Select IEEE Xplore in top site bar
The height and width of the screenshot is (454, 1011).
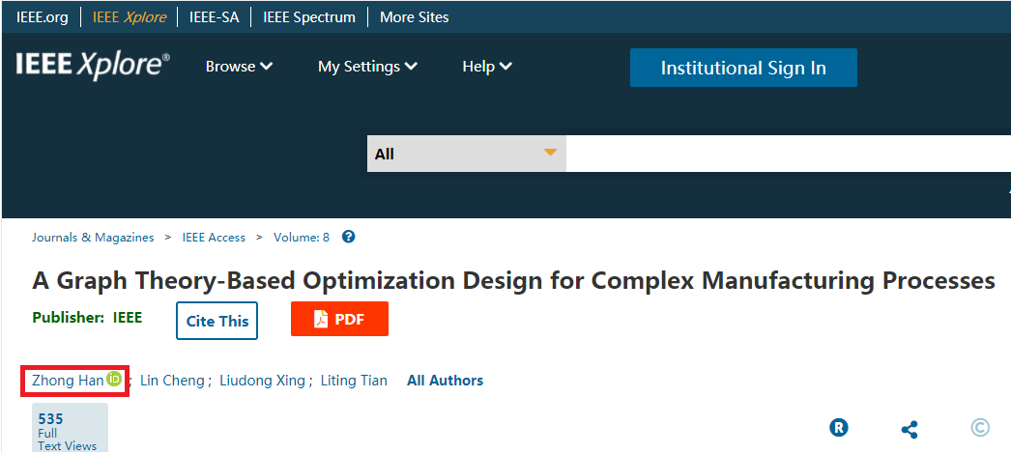tap(129, 17)
